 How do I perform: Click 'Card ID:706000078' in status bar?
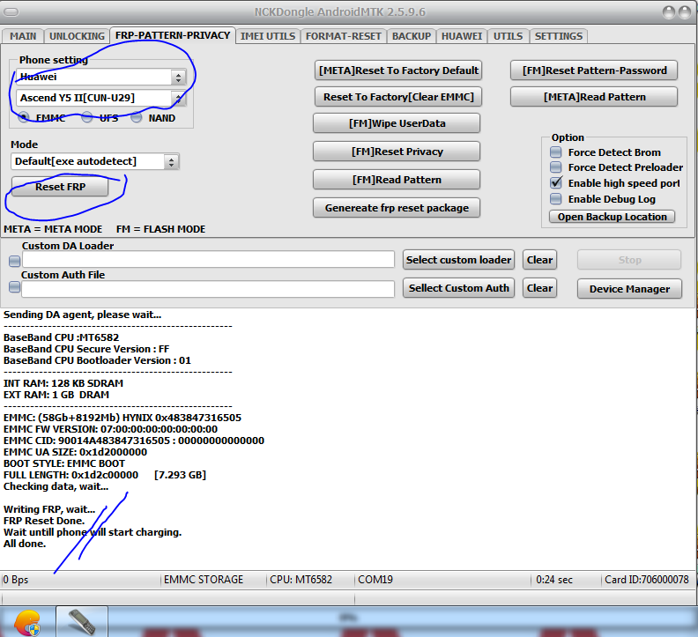coord(646,580)
